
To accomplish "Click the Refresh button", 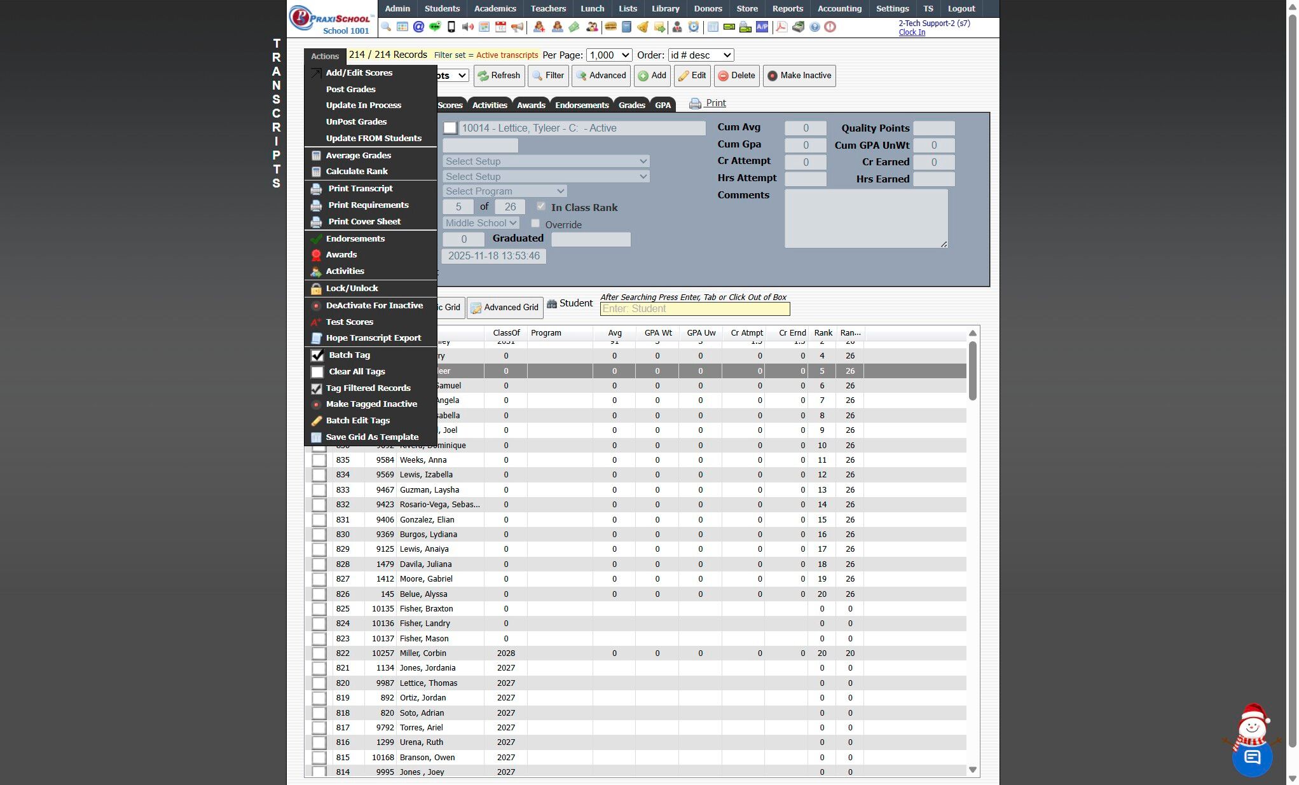I will click(x=499, y=76).
